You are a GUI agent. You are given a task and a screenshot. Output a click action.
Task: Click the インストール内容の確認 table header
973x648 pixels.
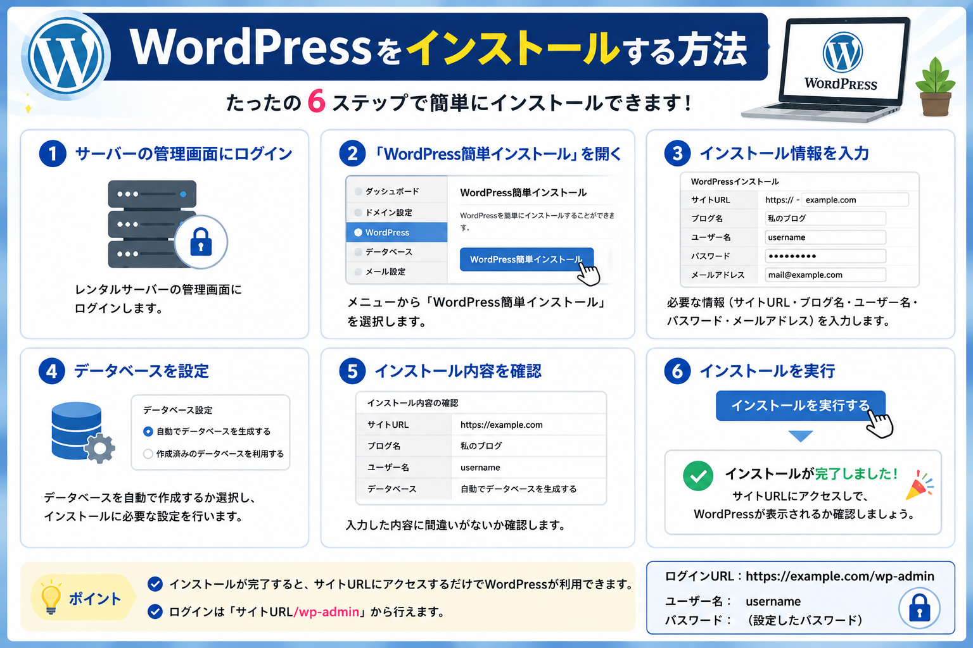click(412, 403)
